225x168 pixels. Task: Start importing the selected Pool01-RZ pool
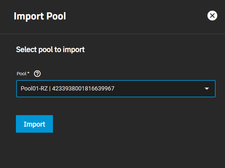pyautogui.click(x=34, y=124)
